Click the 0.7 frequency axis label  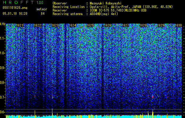click(3, 97)
